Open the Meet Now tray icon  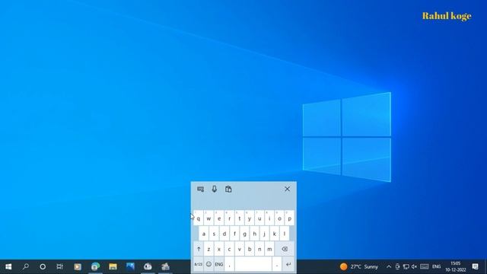(397, 266)
